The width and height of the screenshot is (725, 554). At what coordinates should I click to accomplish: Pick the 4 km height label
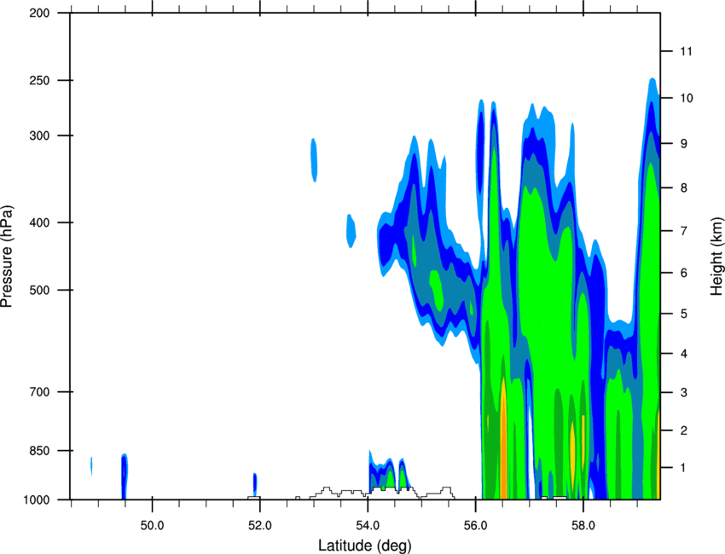click(x=683, y=354)
